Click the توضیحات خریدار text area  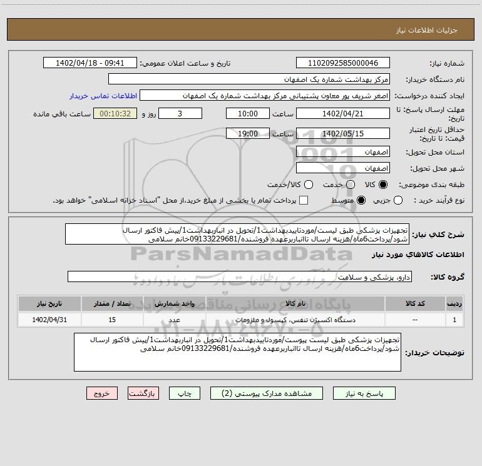click(237, 352)
